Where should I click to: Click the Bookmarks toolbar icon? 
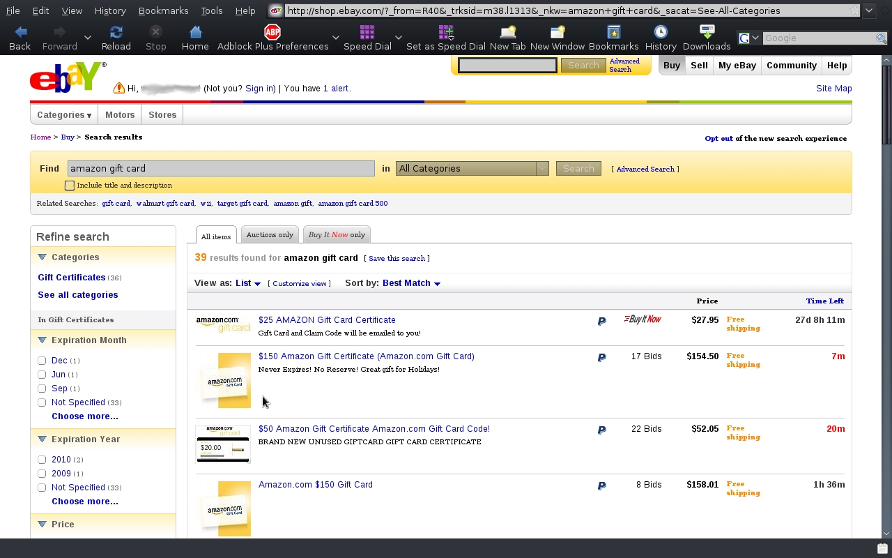613,32
